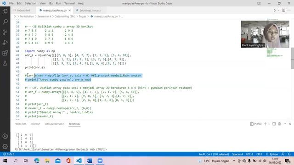Open Zoom app from taskbar

(100, 161)
